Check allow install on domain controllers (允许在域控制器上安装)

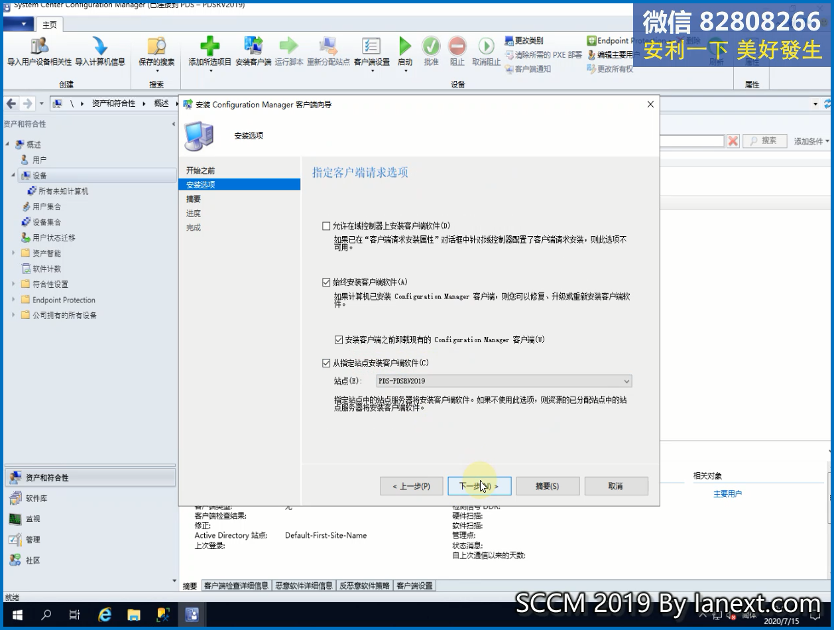point(326,226)
